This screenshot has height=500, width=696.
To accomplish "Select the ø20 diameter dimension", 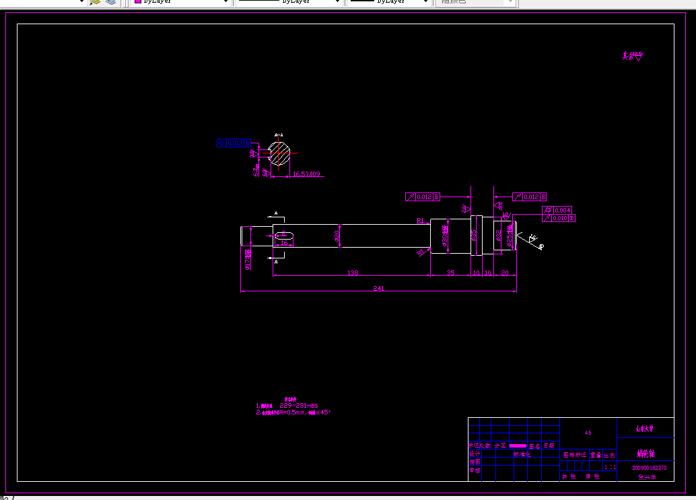I will pyautogui.click(x=337, y=236).
